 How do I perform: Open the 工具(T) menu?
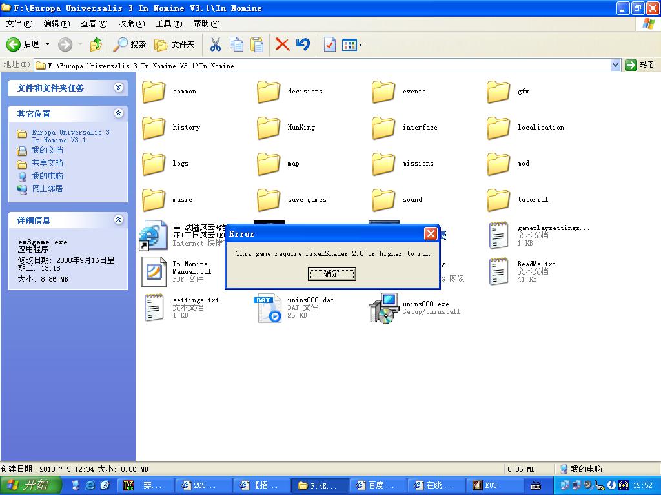point(168,24)
